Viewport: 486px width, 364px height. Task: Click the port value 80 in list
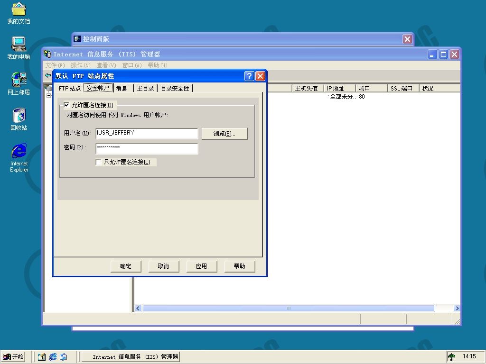(x=362, y=97)
